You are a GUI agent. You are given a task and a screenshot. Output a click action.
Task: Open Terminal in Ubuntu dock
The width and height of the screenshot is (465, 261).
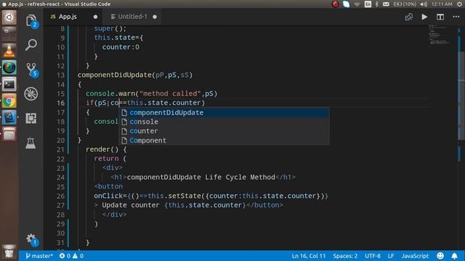click(x=9, y=84)
